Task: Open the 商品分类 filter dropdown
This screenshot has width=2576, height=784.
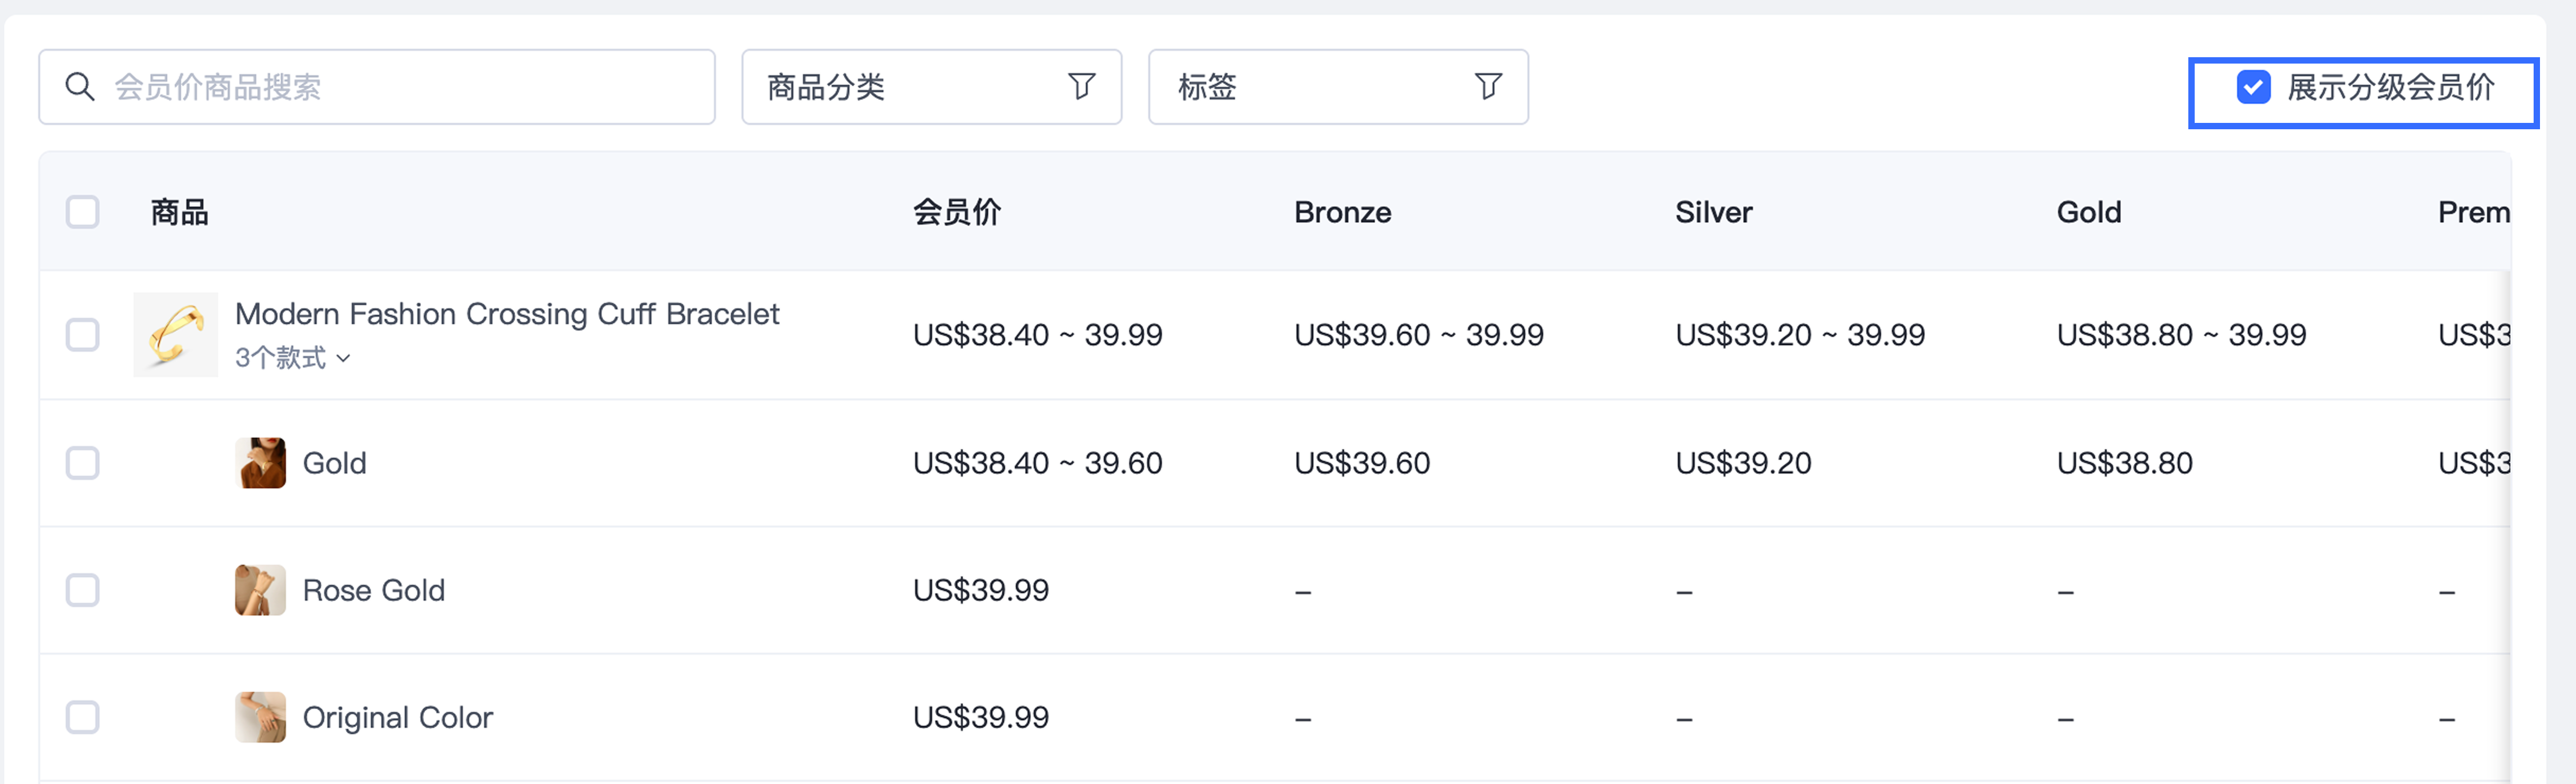Action: tap(931, 87)
